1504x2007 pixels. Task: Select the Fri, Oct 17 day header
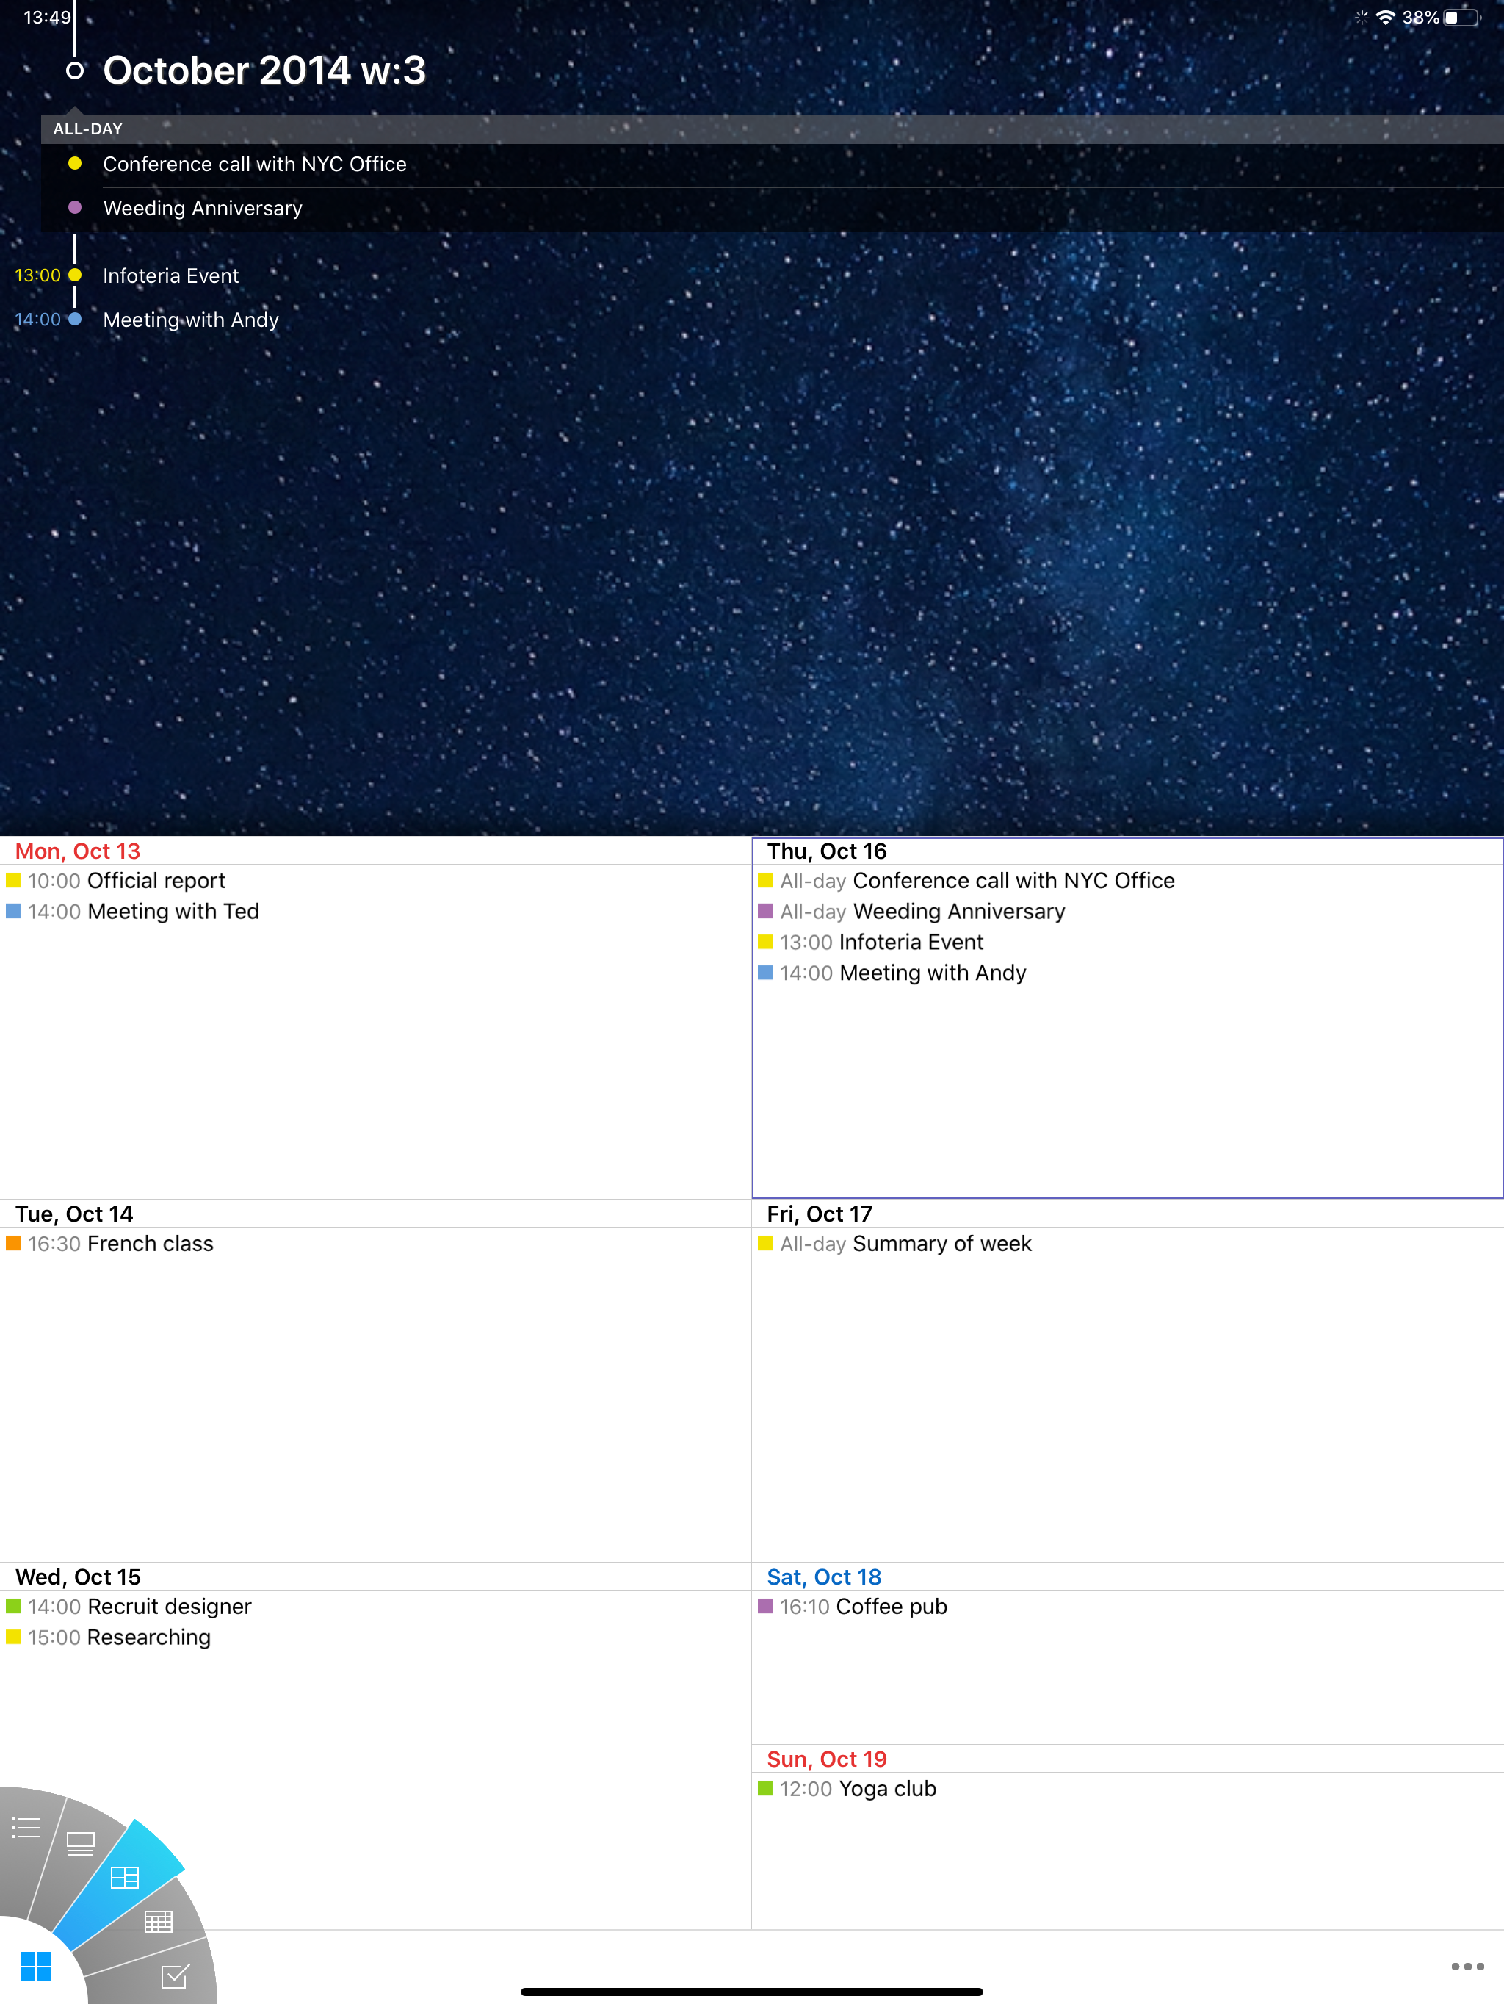(x=819, y=1214)
